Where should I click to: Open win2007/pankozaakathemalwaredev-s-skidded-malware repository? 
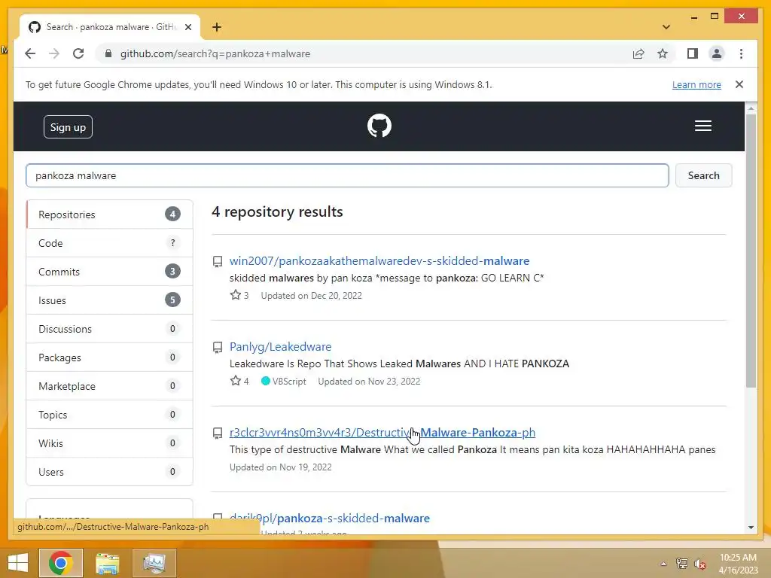tap(379, 260)
